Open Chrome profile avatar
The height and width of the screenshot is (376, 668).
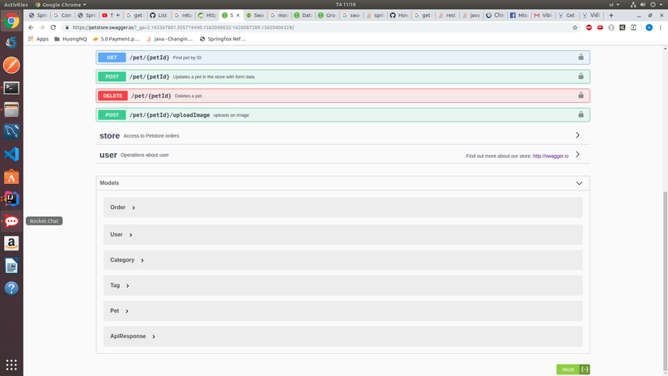click(649, 28)
